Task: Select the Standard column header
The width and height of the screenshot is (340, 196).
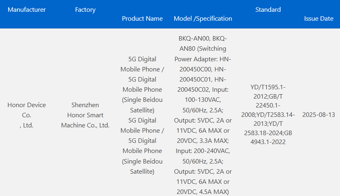Action: click(x=268, y=10)
